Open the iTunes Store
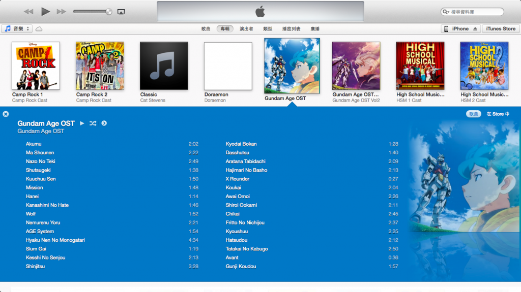The width and height of the screenshot is (521, 292). pyautogui.click(x=501, y=29)
